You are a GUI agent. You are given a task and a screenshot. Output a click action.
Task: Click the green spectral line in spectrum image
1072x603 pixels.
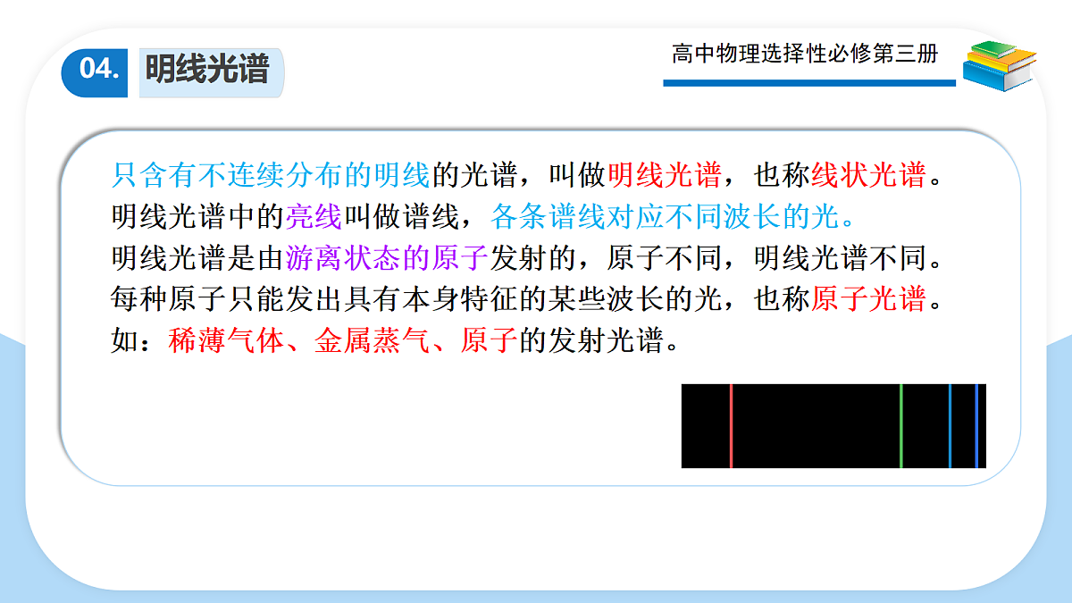click(901, 426)
